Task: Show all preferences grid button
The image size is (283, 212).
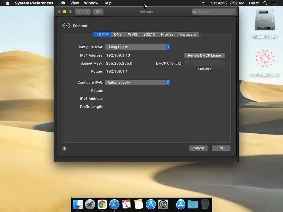Action: coord(98,12)
